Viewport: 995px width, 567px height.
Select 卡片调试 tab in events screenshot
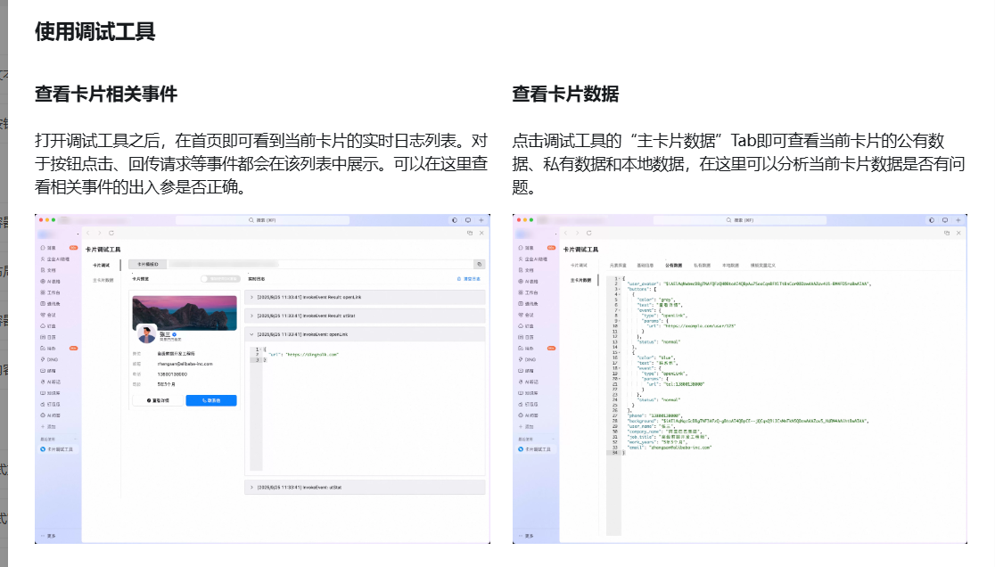tap(102, 265)
